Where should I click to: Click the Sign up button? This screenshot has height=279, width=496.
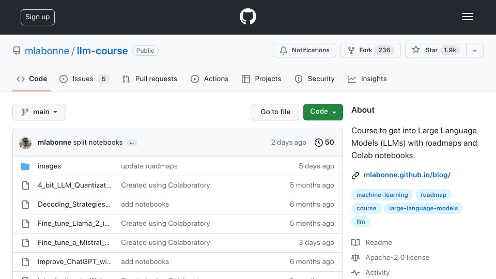pyautogui.click(x=38, y=17)
